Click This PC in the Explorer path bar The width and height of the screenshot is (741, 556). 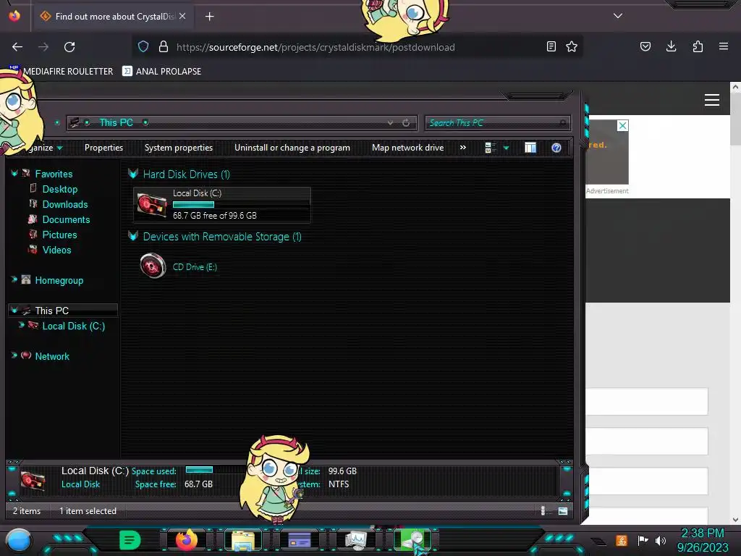tap(117, 122)
